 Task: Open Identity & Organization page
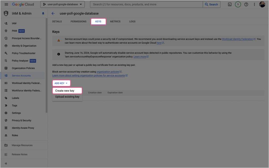click(x=24, y=46)
